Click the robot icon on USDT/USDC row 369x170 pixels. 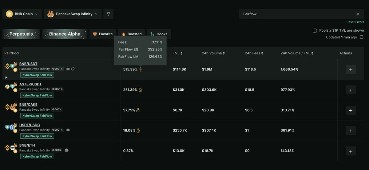pyautogui.click(x=68, y=130)
